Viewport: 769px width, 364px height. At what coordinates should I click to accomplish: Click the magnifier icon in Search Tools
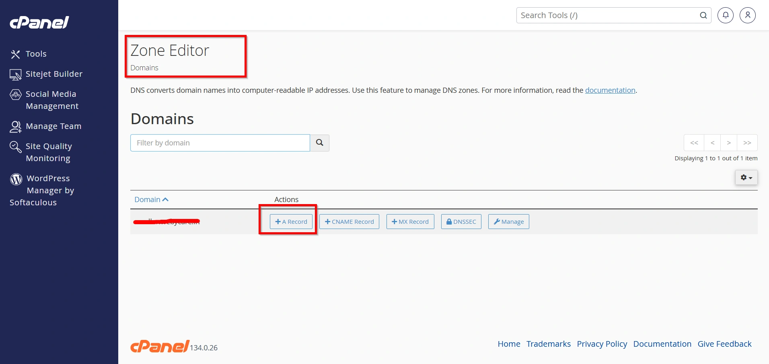tap(703, 15)
